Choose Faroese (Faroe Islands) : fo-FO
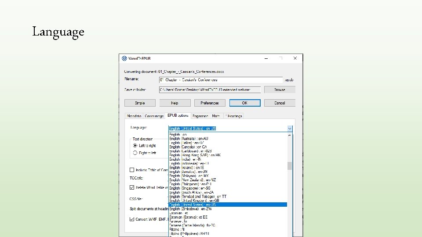 click(228, 226)
